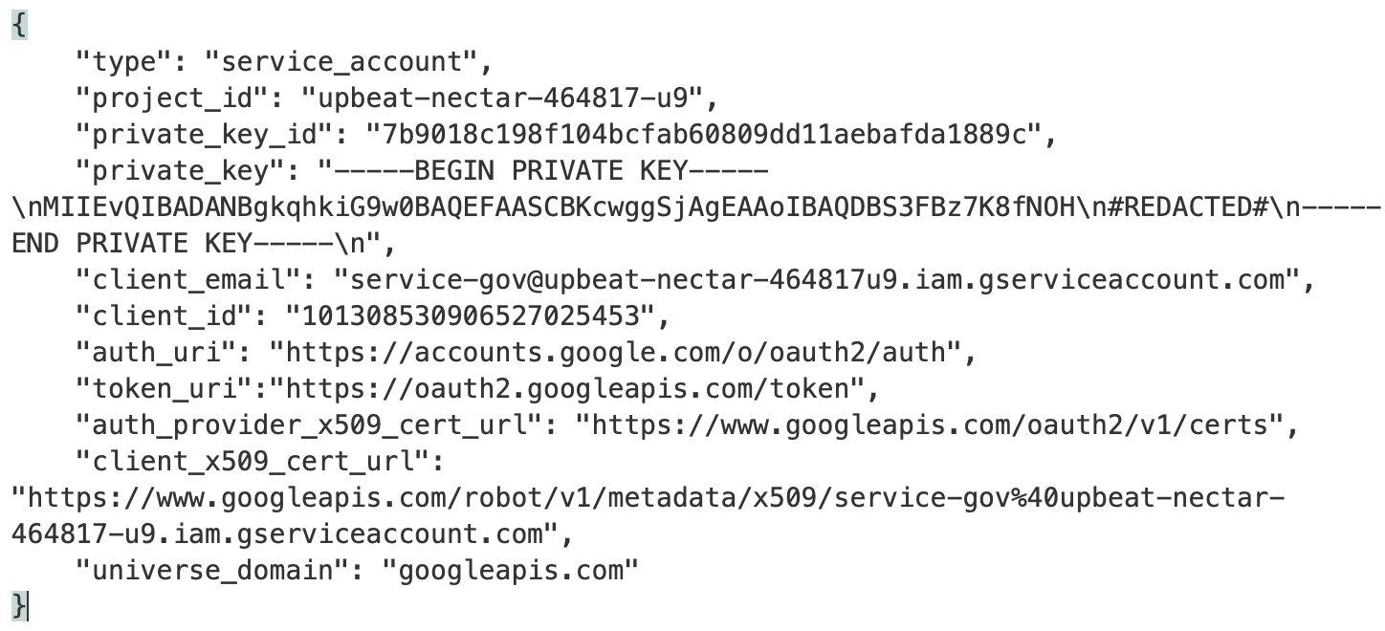Click the upbeat-nectar-464817-u9 project value
This screenshot has width=1385, height=631.
point(503,98)
